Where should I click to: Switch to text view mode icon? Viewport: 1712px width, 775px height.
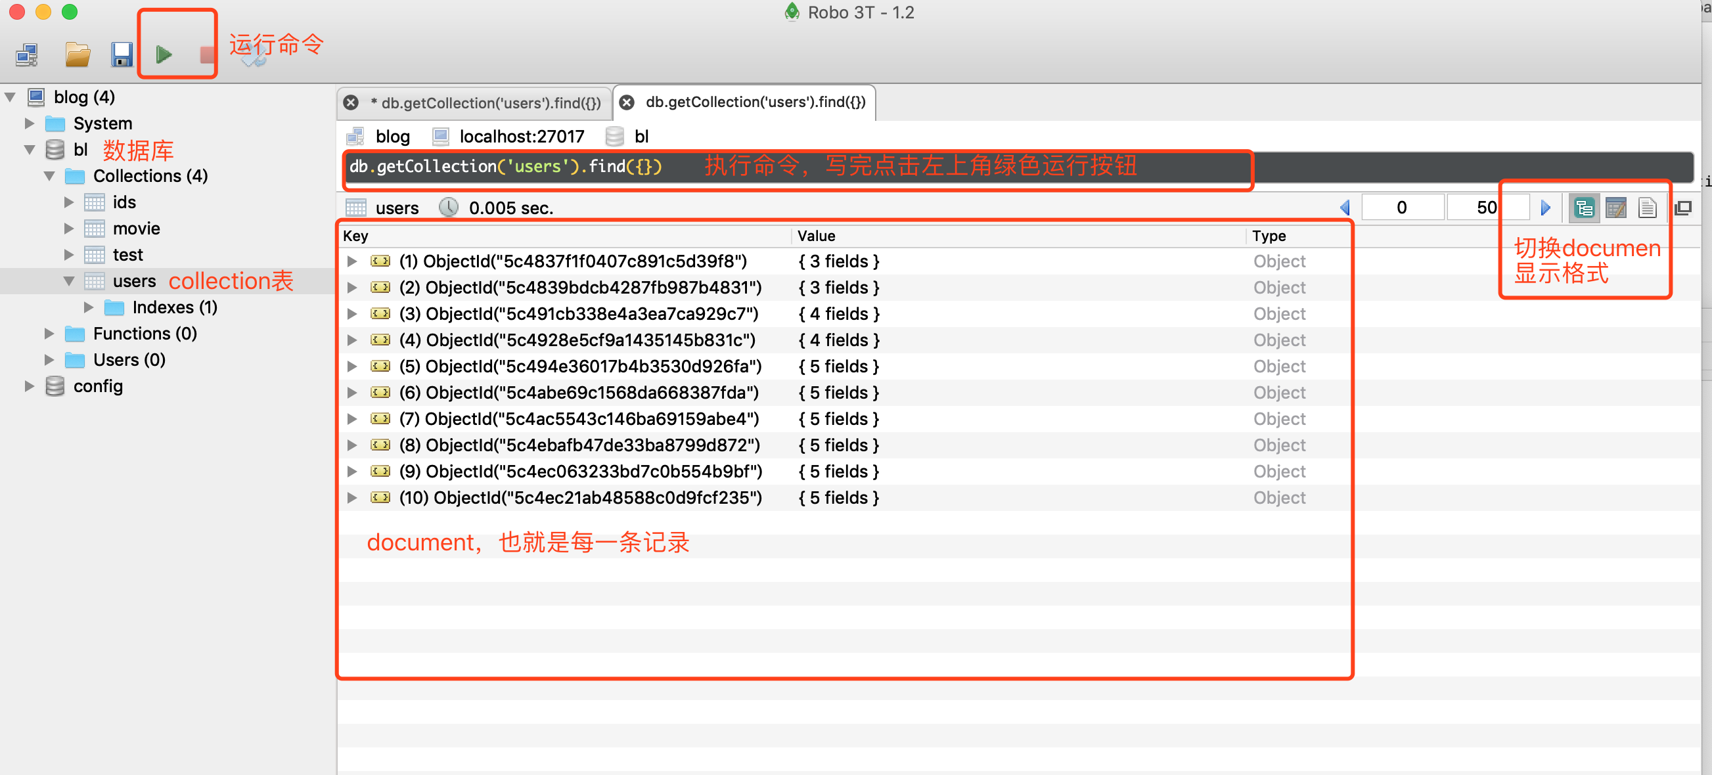point(1647,208)
